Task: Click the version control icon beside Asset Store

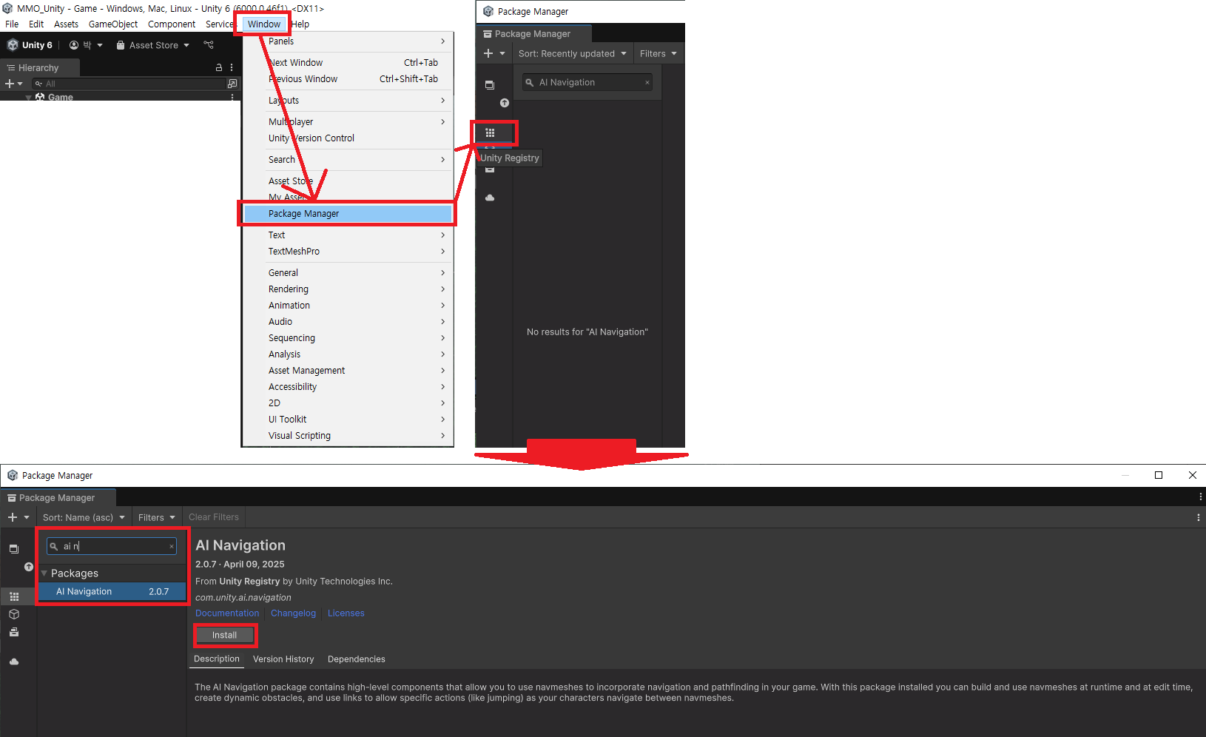Action: pos(209,45)
